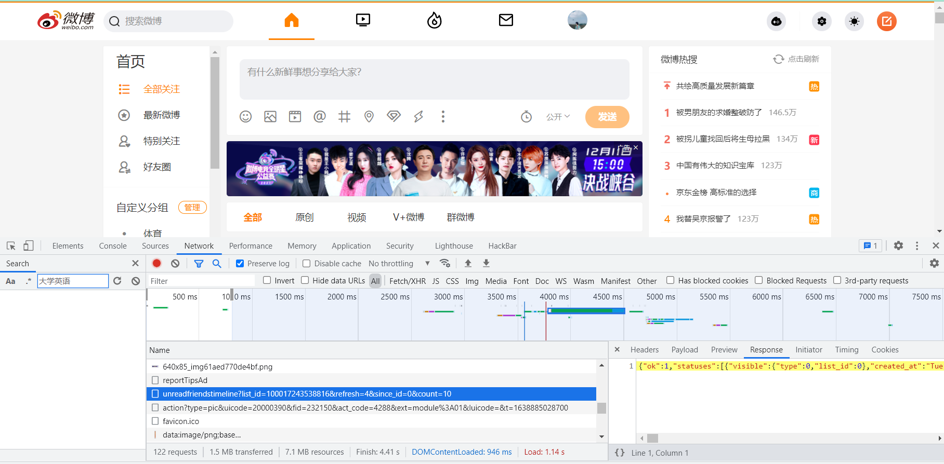The width and height of the screenshot is (944, 464).
Task: Enable Disable cache checkbox
Action: 307,264
